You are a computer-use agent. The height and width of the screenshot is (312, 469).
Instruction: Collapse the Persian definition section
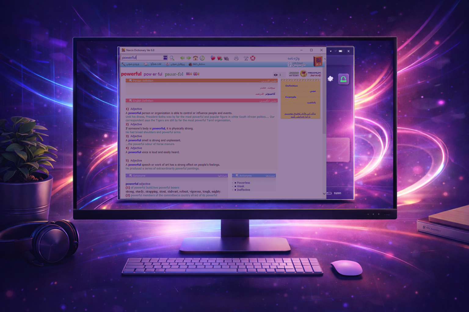coord(131,81)
